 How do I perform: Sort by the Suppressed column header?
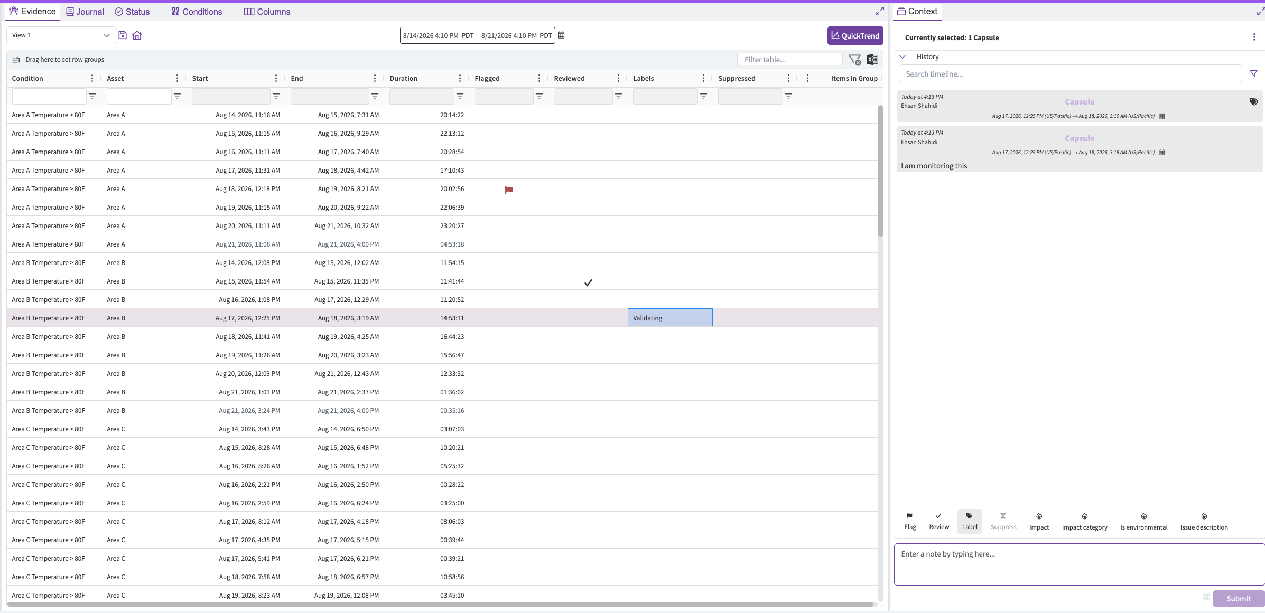coord(737,78)
